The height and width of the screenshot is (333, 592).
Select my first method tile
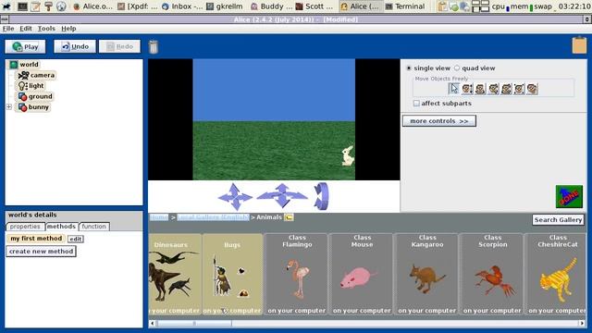point(36,239)
